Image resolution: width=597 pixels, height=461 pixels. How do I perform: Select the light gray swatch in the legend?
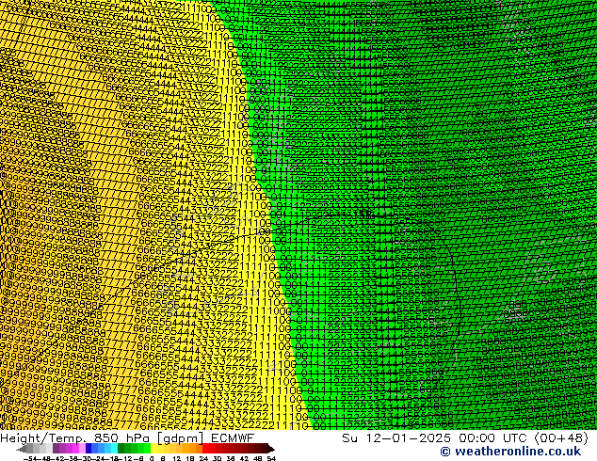44,449
